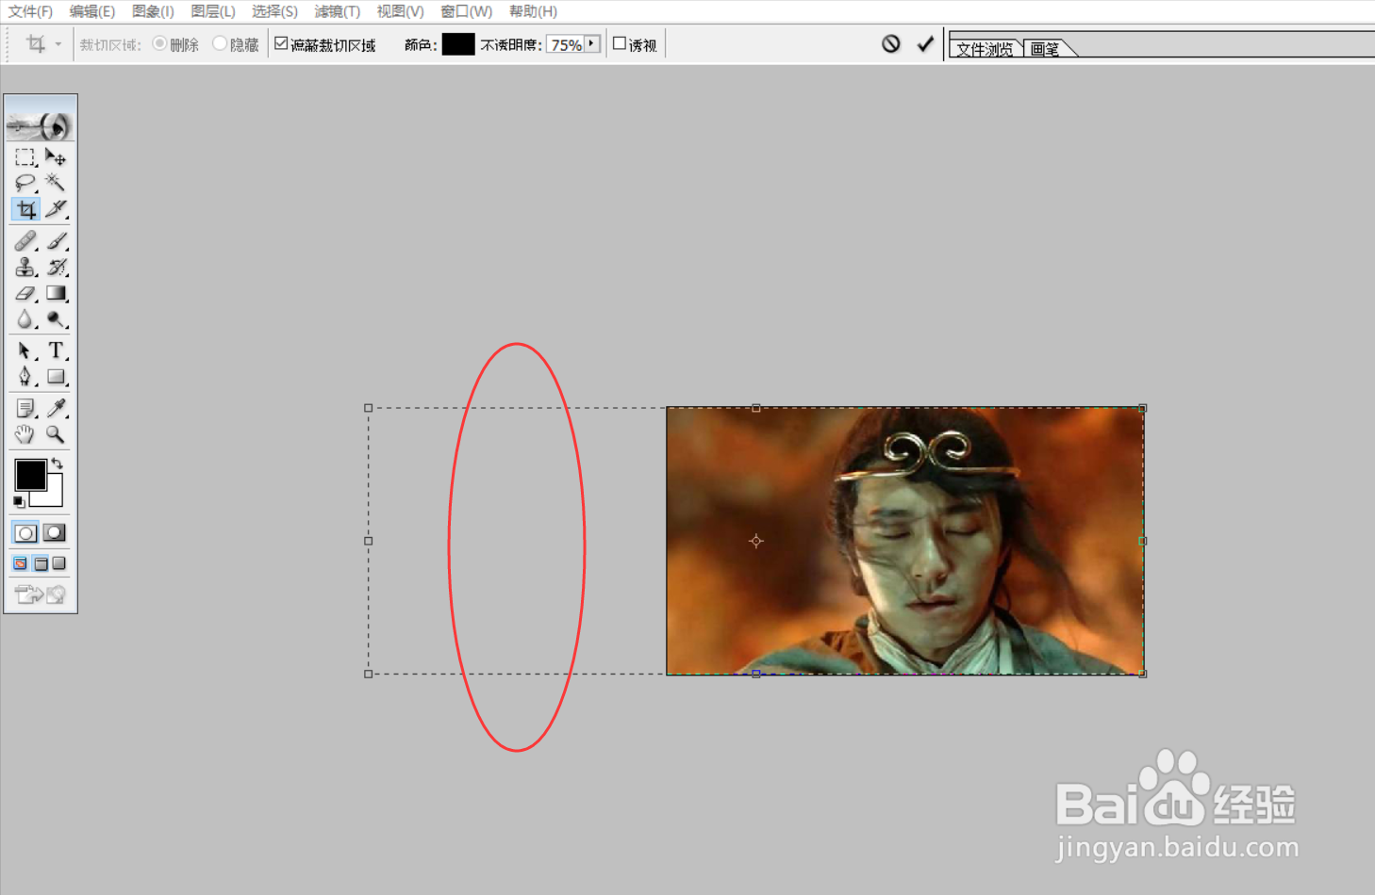Image resolution: width=1375 pixels, height=895 pixels.
Task: Switch to Quick Mask mode
Action: (x=55, y=533)
